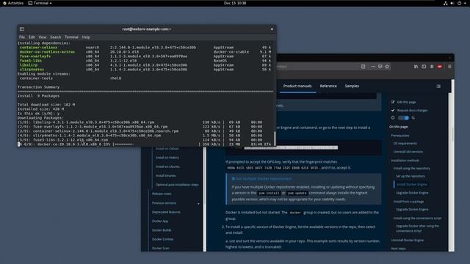Open Install on Fedora in docs sidebar
The height and width of the screenshot is (264, 470).
coord(167,158)
